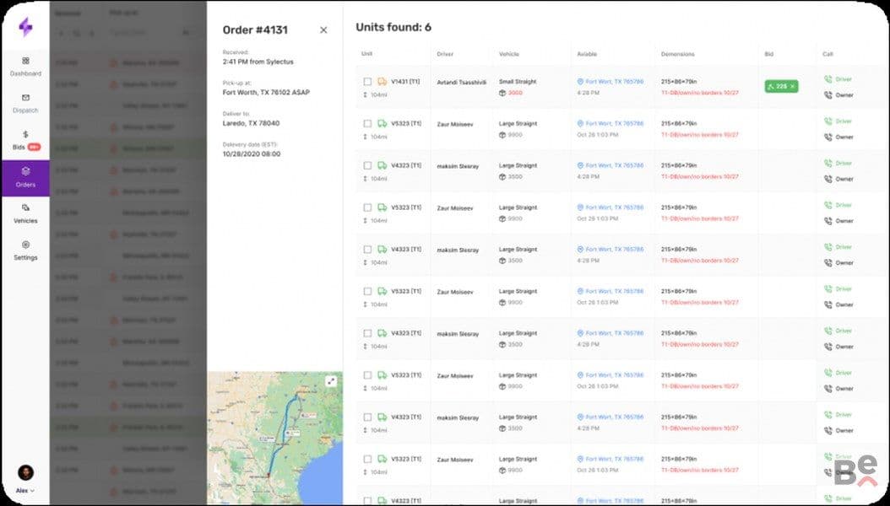Viewport: 890px width, 506px height.
Task: Click pick-up address Fort Worth, TX 76102 ASAP
Action: (266, 93)
